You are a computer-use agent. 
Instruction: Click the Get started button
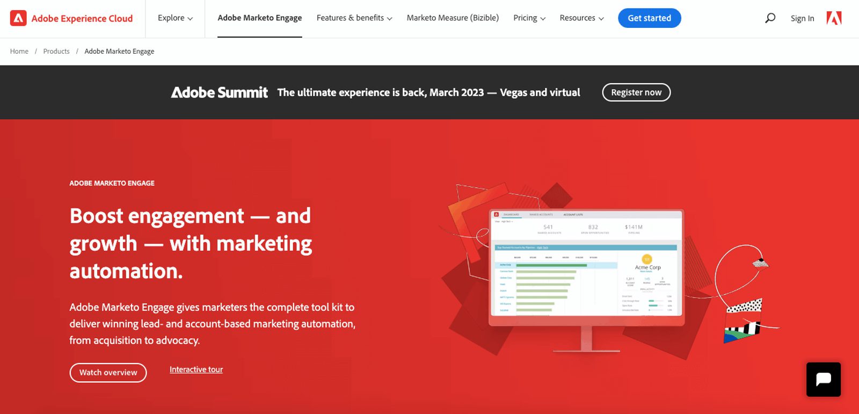pos(649,18)
